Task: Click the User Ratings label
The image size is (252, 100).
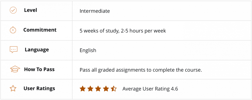Action: click(39, 88)
